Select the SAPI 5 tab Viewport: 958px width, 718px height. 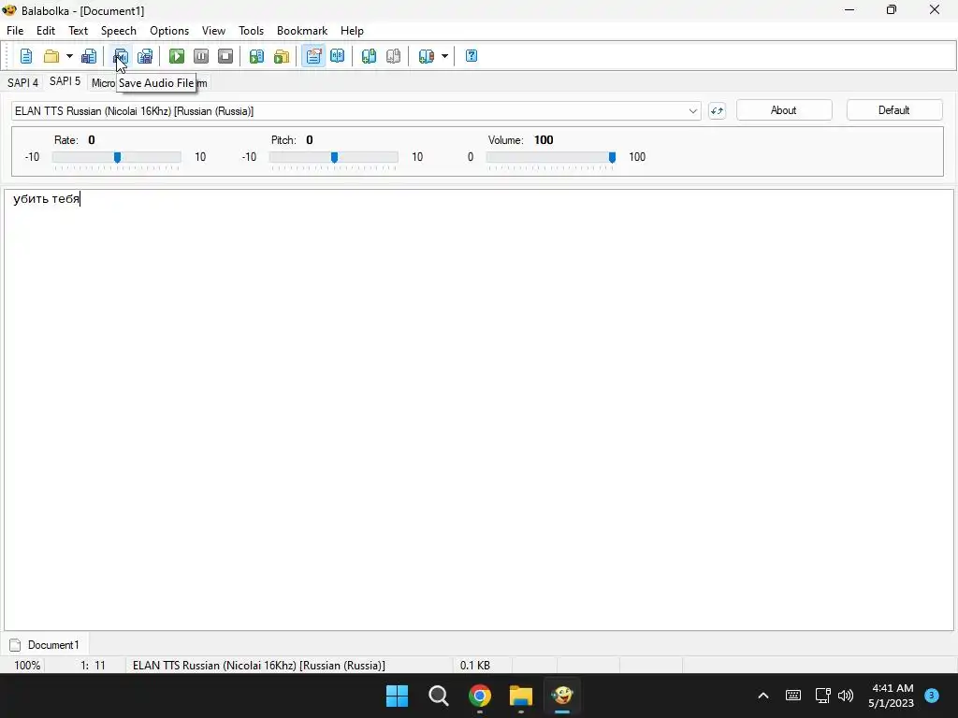pos(65,81)
